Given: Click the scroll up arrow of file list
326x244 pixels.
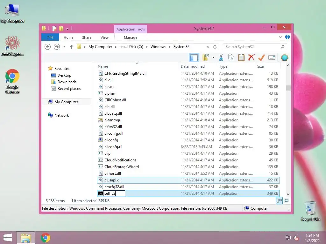Looking at the screenshot, I should click(288, 65).
